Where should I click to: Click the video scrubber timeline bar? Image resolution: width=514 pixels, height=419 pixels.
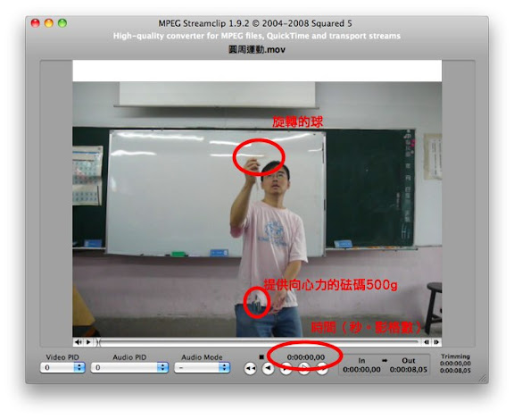click(x=259, y=342)
